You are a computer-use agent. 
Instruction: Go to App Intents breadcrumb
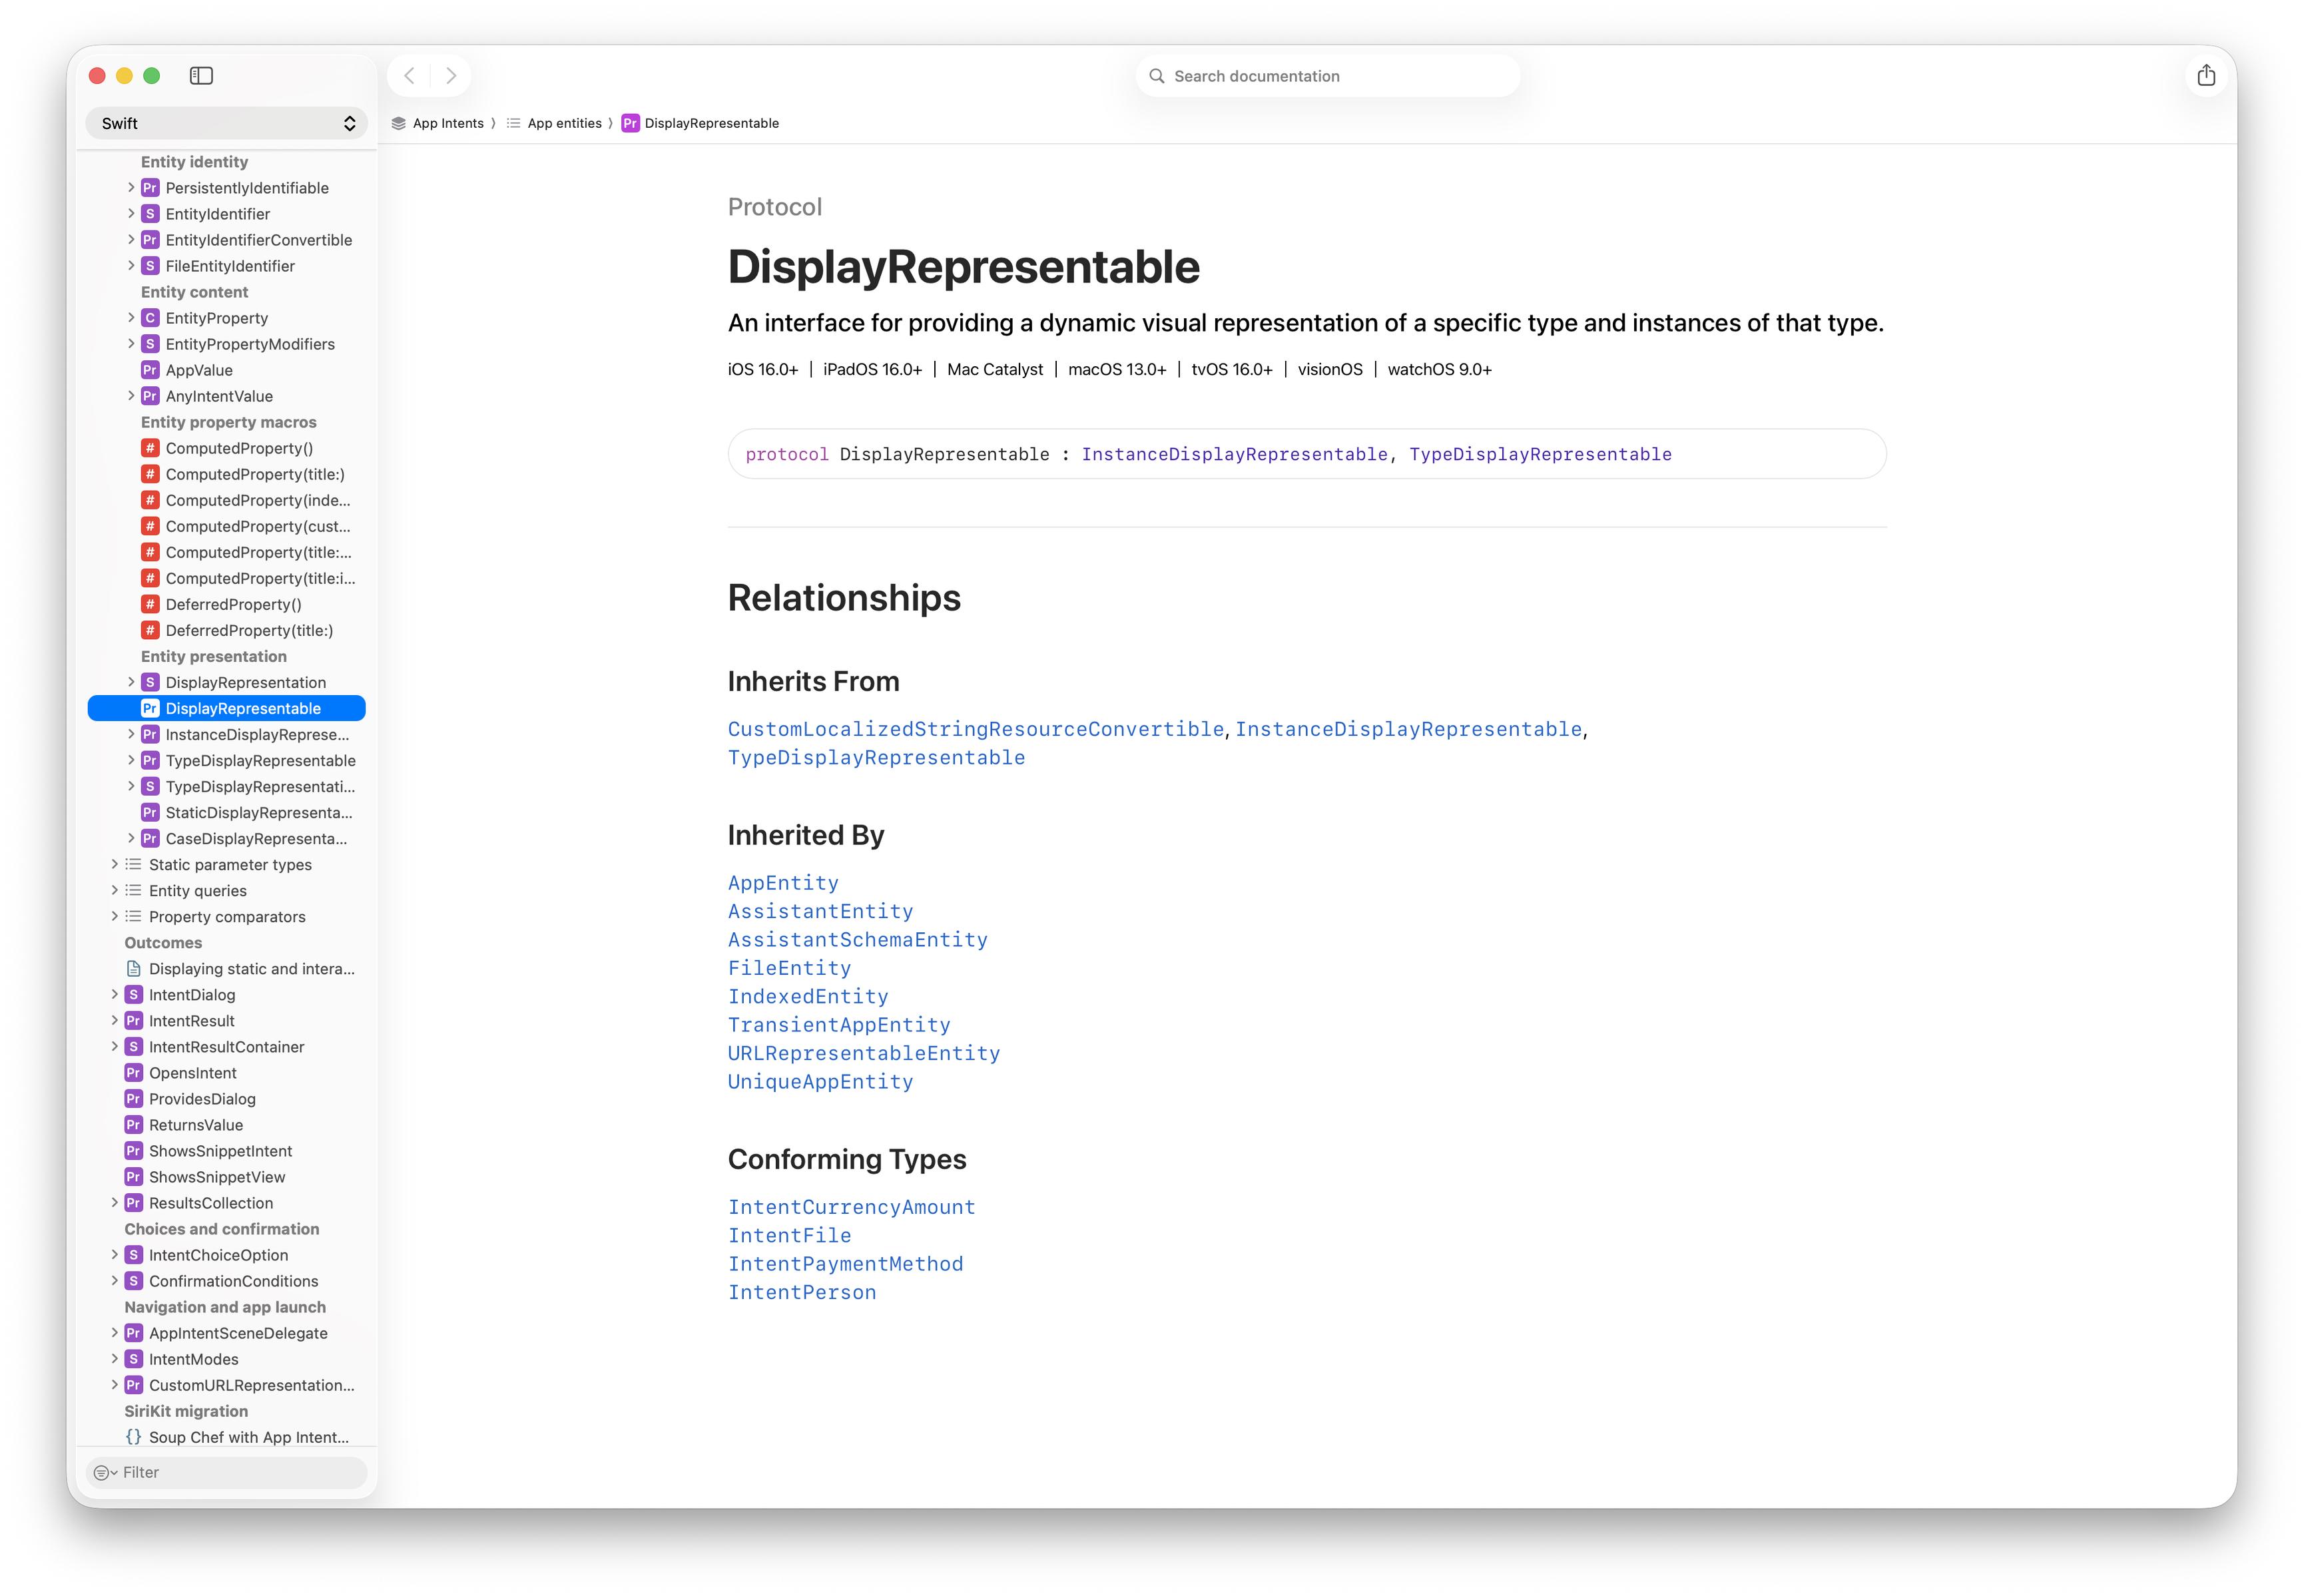click(x=448, y=123)
